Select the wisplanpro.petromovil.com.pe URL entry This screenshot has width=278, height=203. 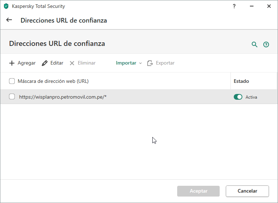63,97
